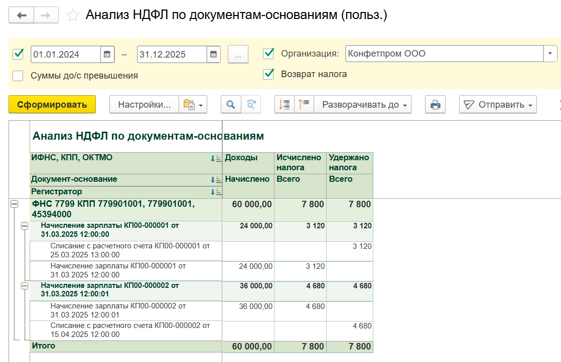The image size is (561, 362).
Task: Sort by Документ-основание header icon
Action: pyautogui.click(x=216, y=180)
